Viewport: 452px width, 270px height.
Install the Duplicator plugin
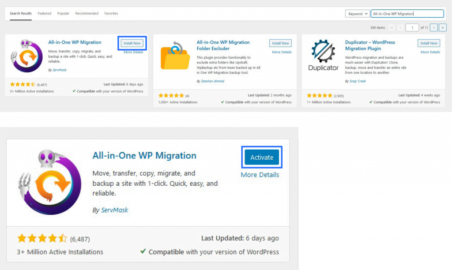[x=429, y=43]
